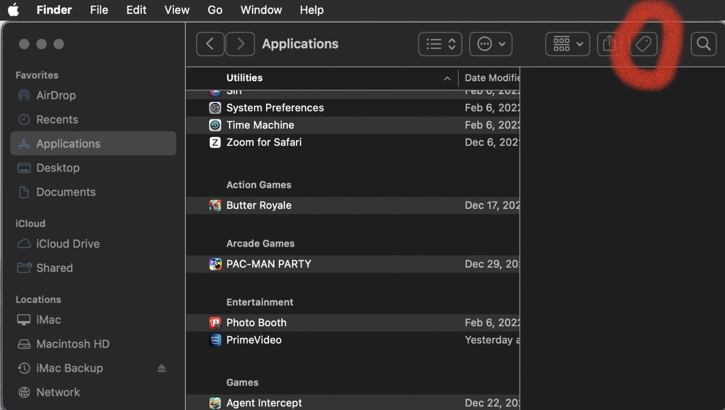Click the Share toolbar button

click(x=610, y=44)
